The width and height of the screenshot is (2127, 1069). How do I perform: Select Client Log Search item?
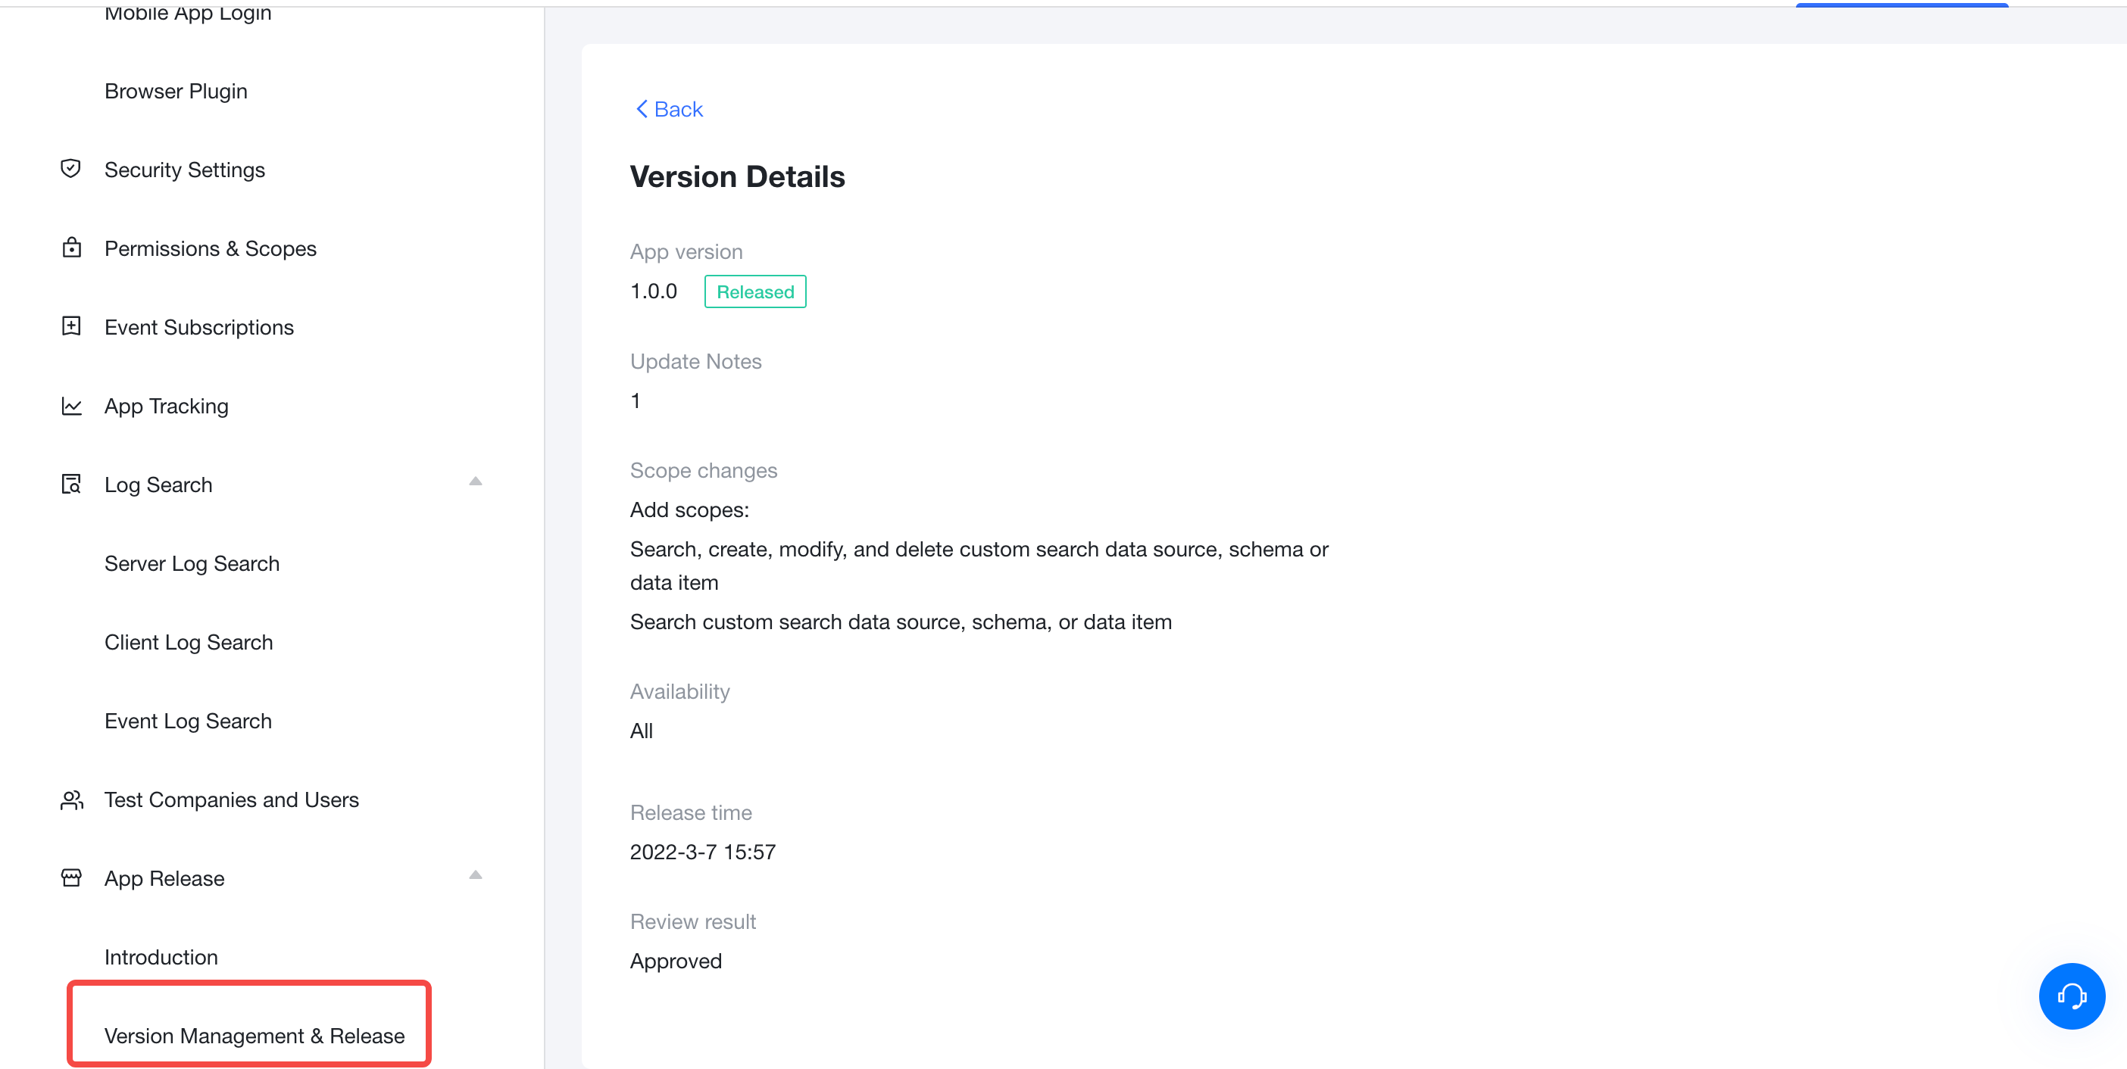(189, 641)
